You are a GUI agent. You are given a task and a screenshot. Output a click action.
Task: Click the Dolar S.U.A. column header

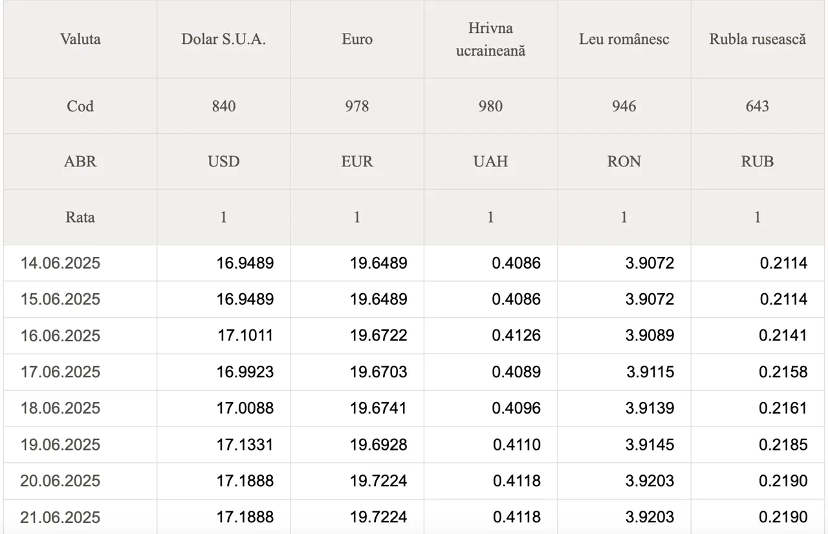point(224,39)
